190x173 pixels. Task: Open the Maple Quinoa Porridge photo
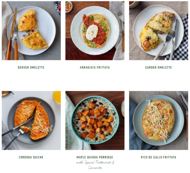pos(95,120)
